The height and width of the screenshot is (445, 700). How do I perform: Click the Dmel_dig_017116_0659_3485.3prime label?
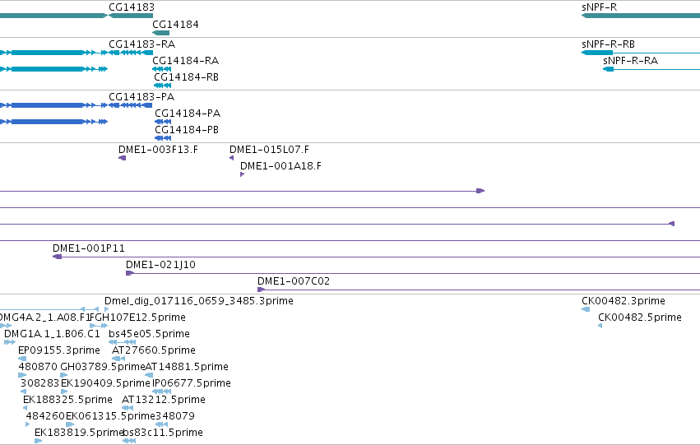coord(199,301)
